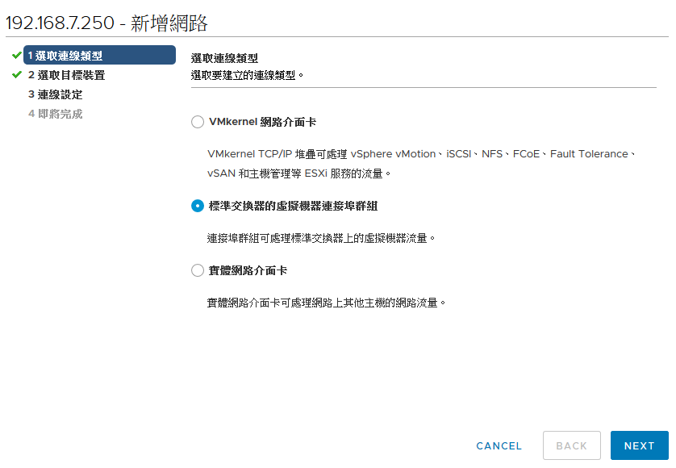Click the BACK button
The width and height of the screenshot is (676, 468).
pyautogui.click(x=572, y=445)
